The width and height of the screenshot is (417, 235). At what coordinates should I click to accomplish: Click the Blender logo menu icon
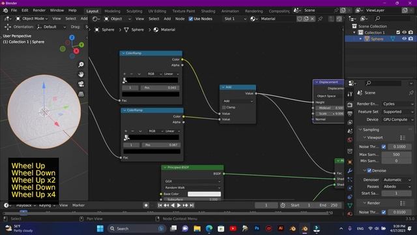pyautogui.click(x=5, y=10)
